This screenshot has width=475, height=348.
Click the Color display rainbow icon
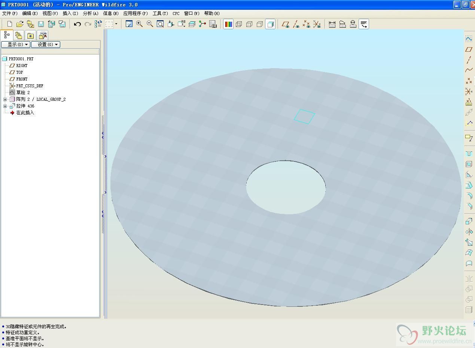click(x=228, y=24)
